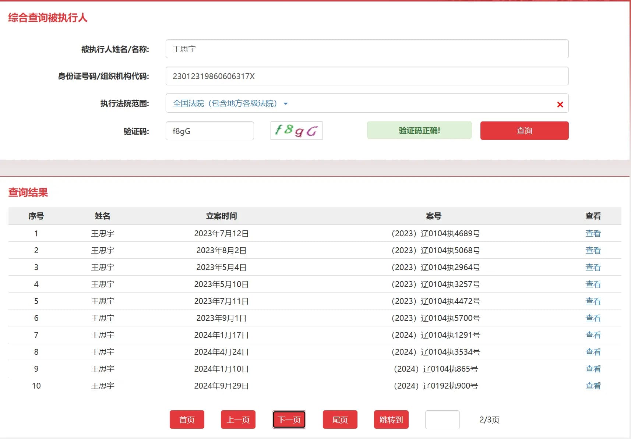631x439 pixels.
Task: Click the 跳转到 jump button
Action: click(x=391, y=419)
